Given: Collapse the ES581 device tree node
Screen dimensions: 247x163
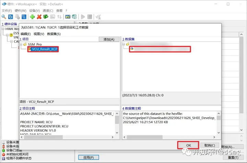Looking at the screenshot, I should point(7,35).
